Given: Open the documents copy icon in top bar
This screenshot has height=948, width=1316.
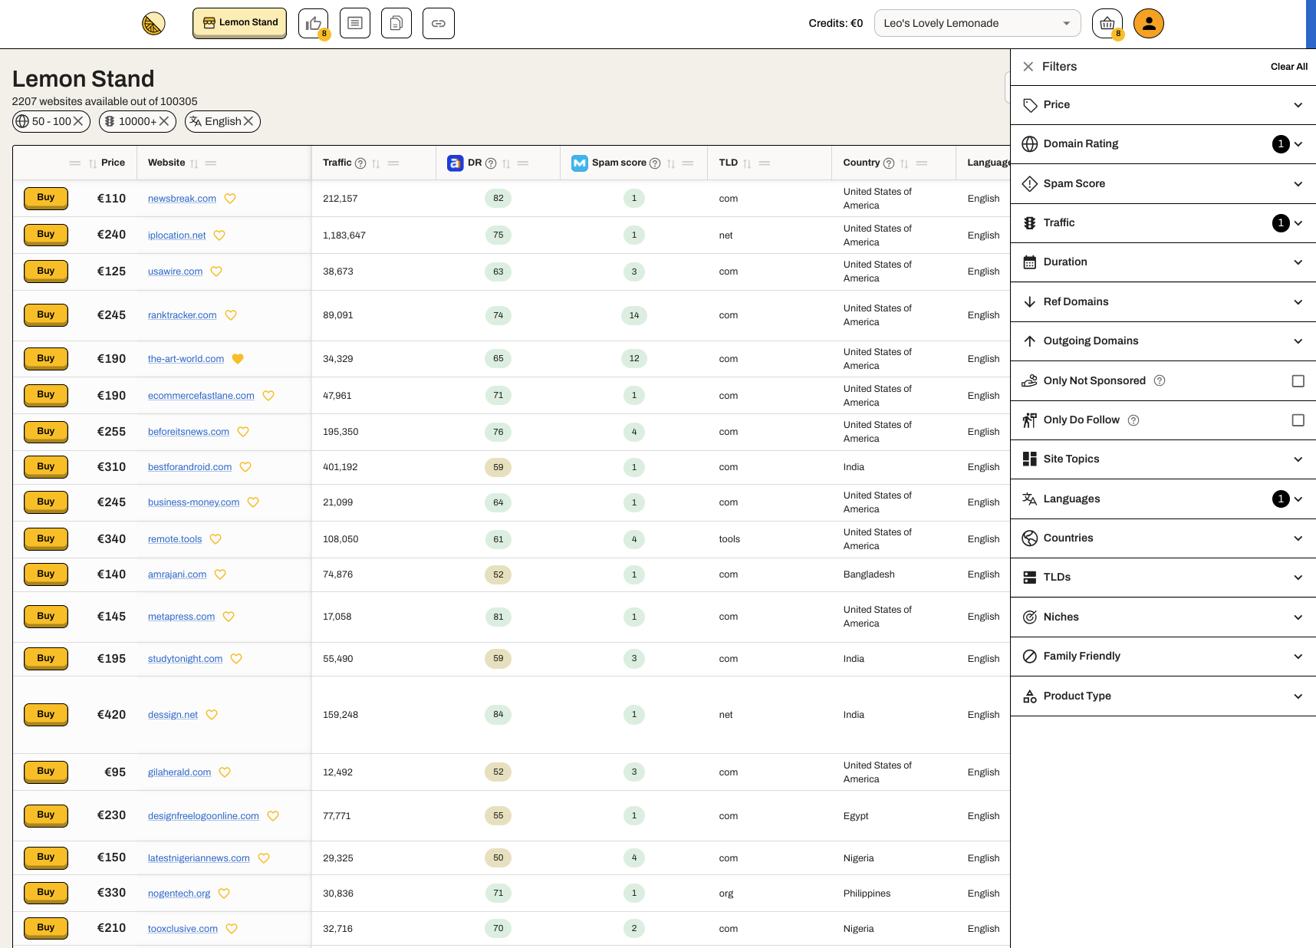Looking at the screenshot, I should (396, 23).
